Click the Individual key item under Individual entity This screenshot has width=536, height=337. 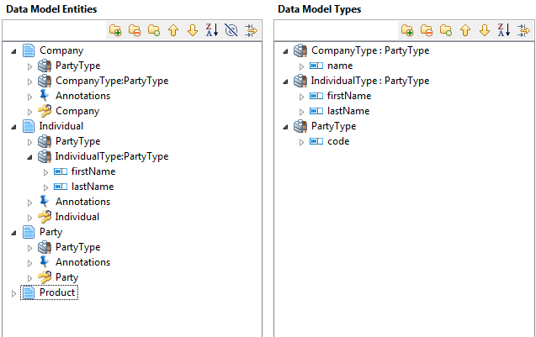(77, 217)
